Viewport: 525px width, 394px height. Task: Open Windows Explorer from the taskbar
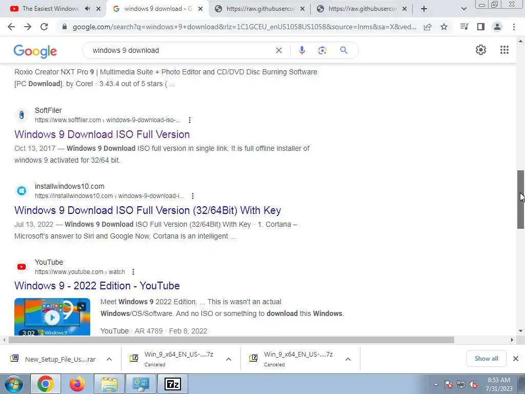109,384
